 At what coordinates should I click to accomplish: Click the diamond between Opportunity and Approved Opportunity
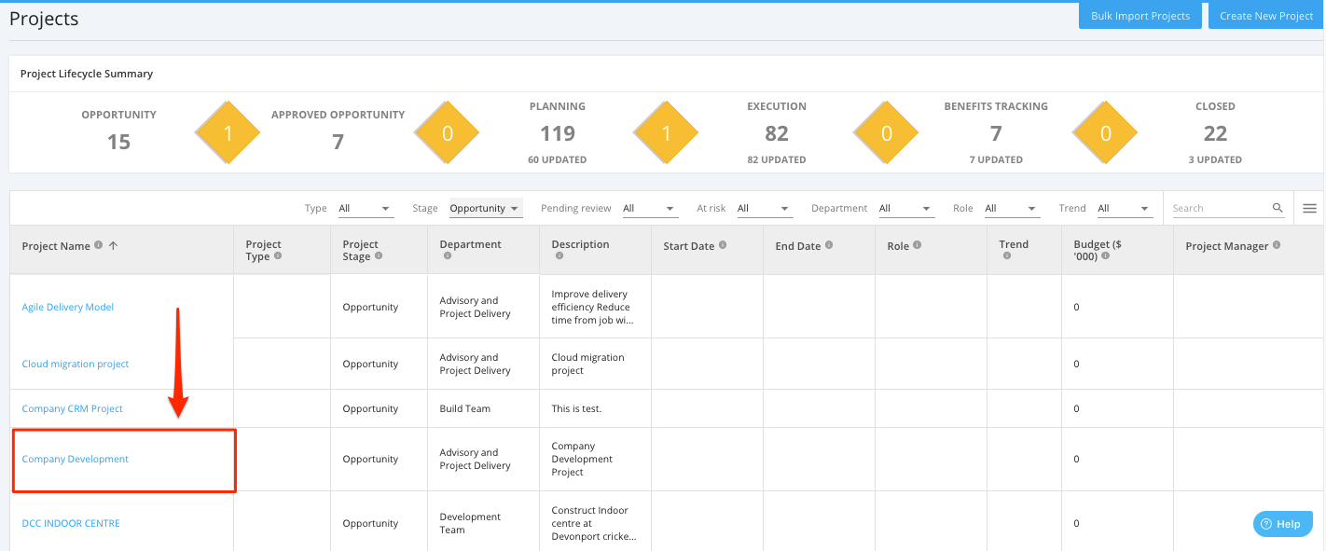pos(228,133)
